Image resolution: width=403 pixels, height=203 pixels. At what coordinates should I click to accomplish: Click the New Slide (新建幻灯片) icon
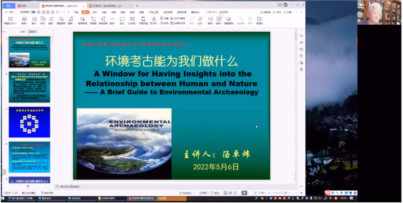point(10,19)
